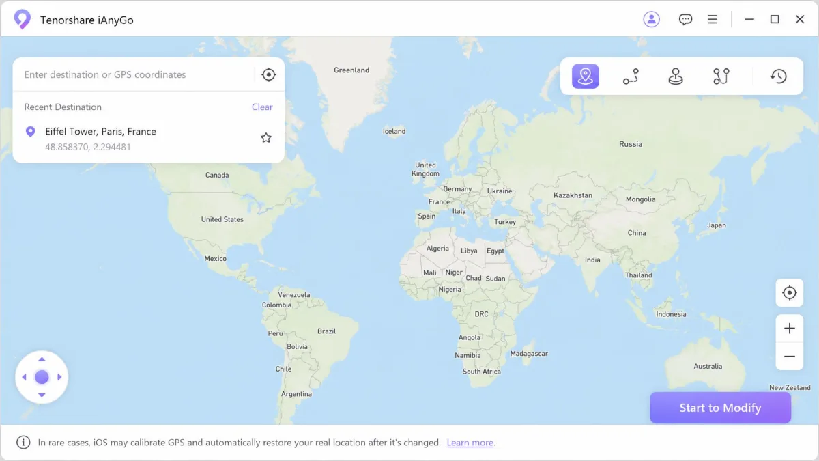Click joystick left arrow
Viewport: 819px width, 461px height.
click(x=24, y=377)
